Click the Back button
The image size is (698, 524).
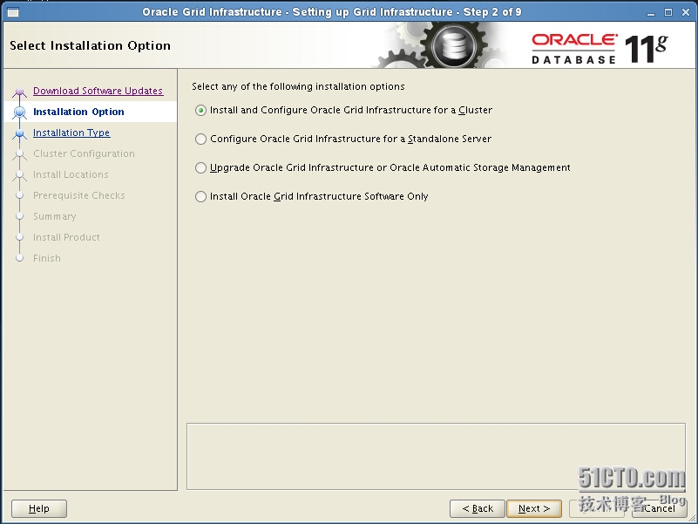point(478,508)
